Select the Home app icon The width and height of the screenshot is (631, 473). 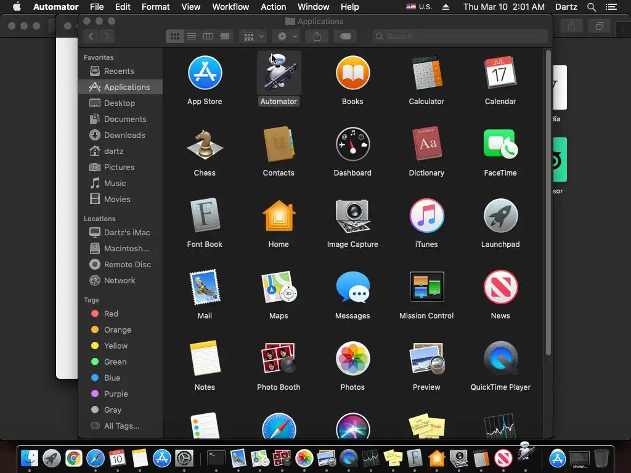pyautogui.click(x=279, y=216)
